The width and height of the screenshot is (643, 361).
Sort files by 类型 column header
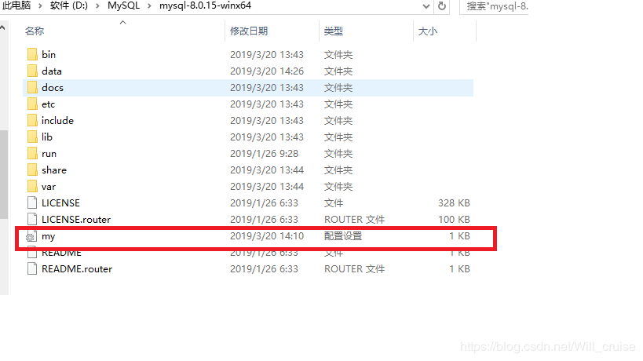tap(334, 31)
